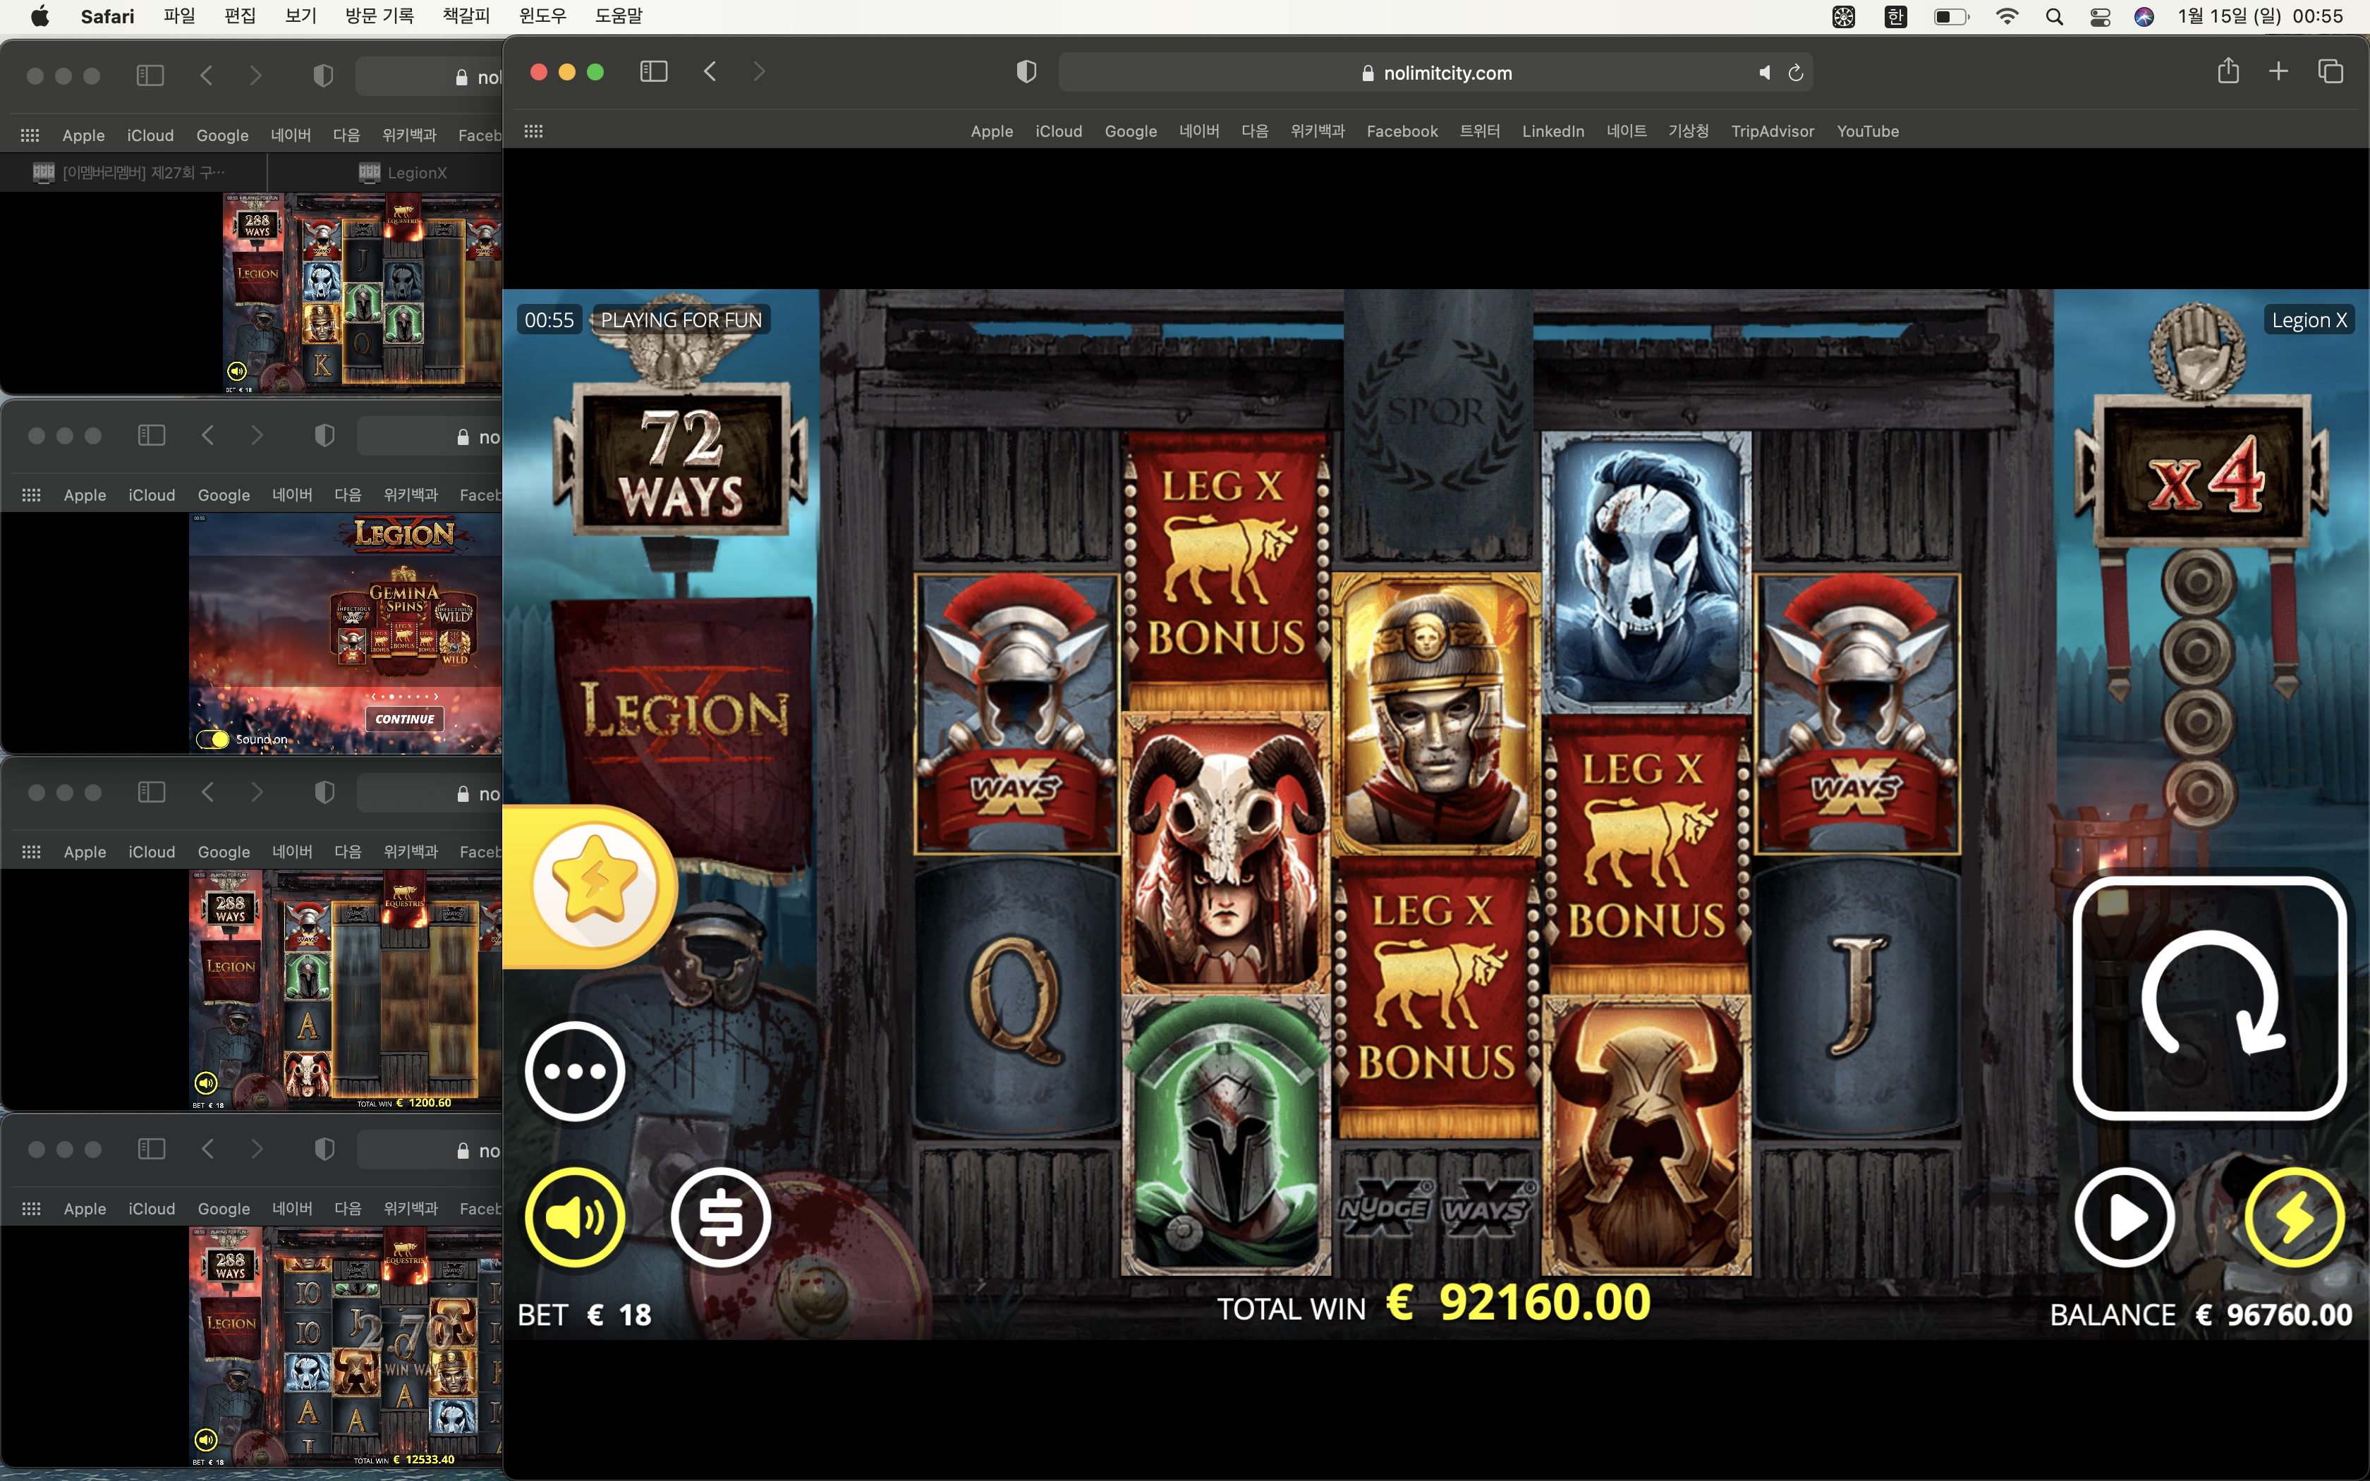
Task: Click the TOTAL WIN amount € 92160.00
Action: [x=1518, y=1304]
